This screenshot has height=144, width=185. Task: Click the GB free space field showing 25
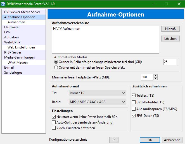tap(170, 62)
